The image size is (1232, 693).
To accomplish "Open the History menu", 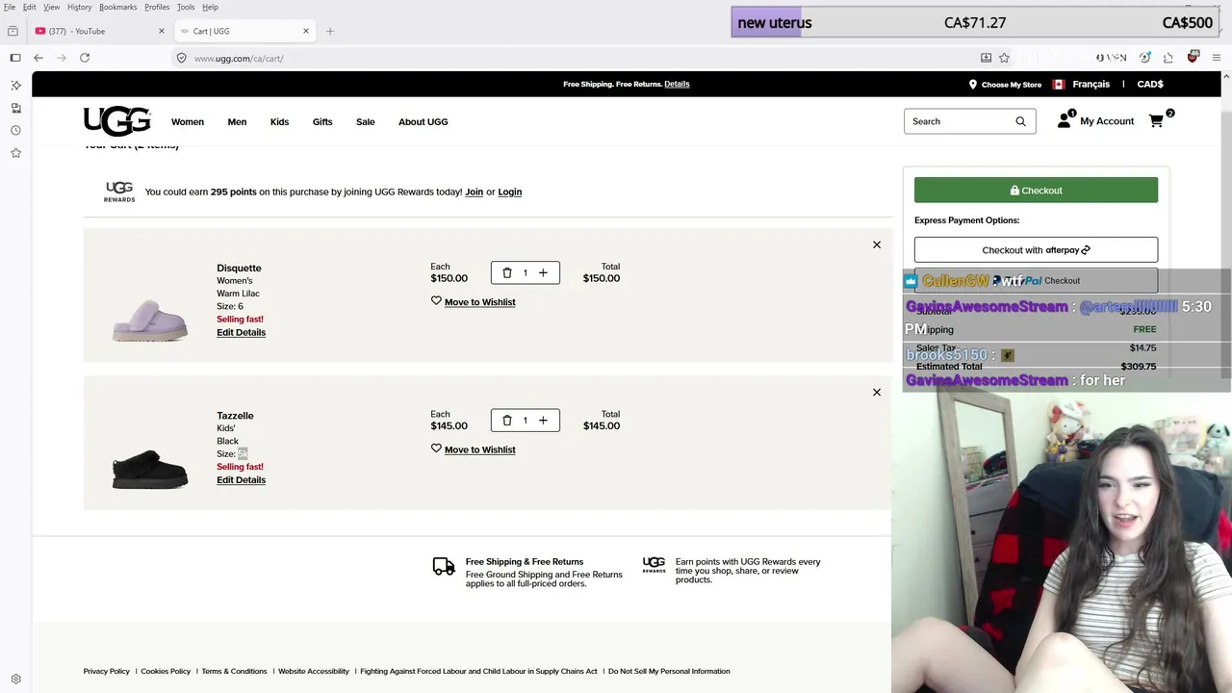I will [80, 7].
